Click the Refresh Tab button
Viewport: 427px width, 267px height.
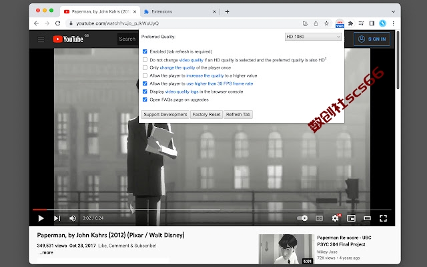point(238,114)
